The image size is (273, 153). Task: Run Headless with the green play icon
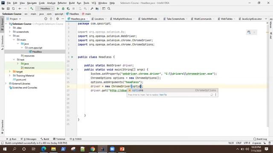[x=58, y=8]
